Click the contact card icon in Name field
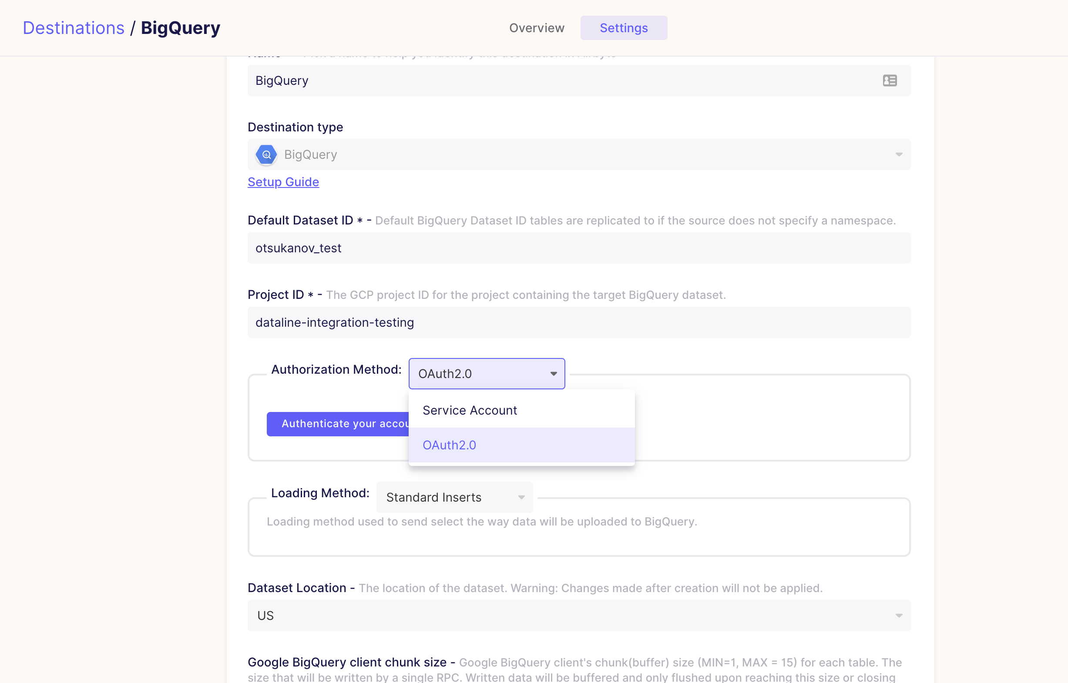This screenshot has width=1068, height=683. [x=890, y=80]
